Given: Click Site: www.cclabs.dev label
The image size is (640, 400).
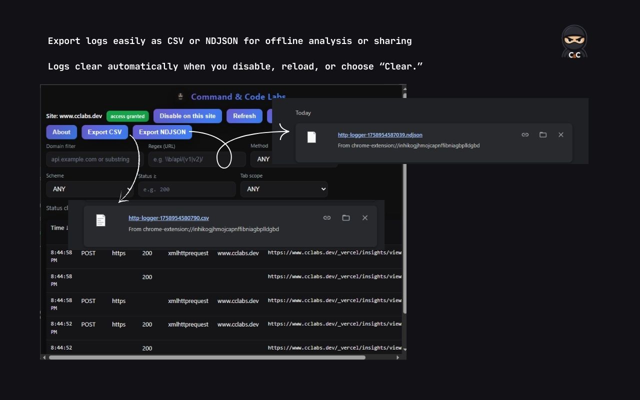Looking at the screenshot, I should point(74,116).
